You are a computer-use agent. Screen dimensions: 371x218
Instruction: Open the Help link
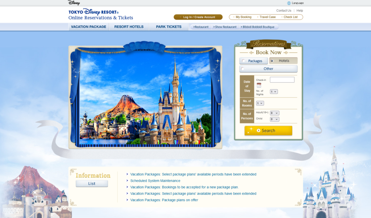300,11
